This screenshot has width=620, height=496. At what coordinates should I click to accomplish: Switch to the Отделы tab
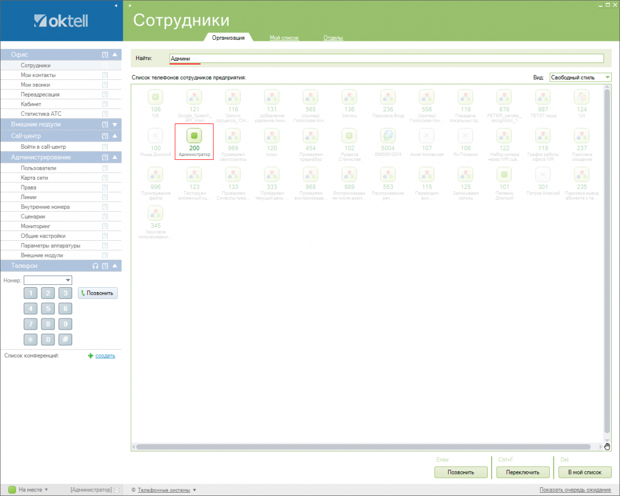(333, 38)
